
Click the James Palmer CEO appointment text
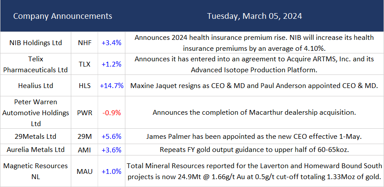point(254,137)
